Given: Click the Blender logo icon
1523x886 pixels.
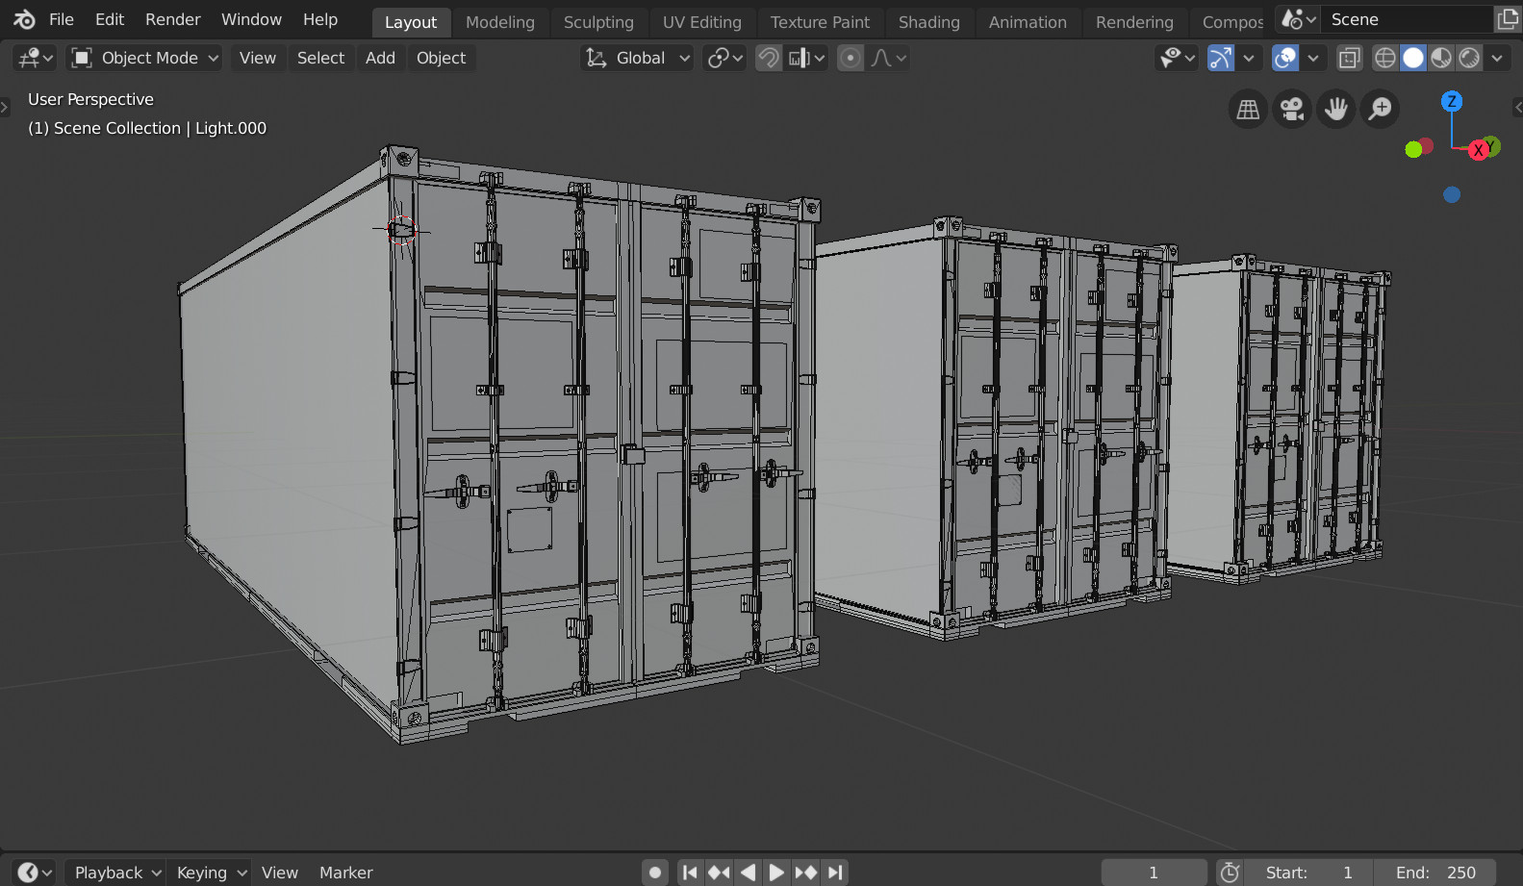Looking at the screenshot, I should 24,19.
